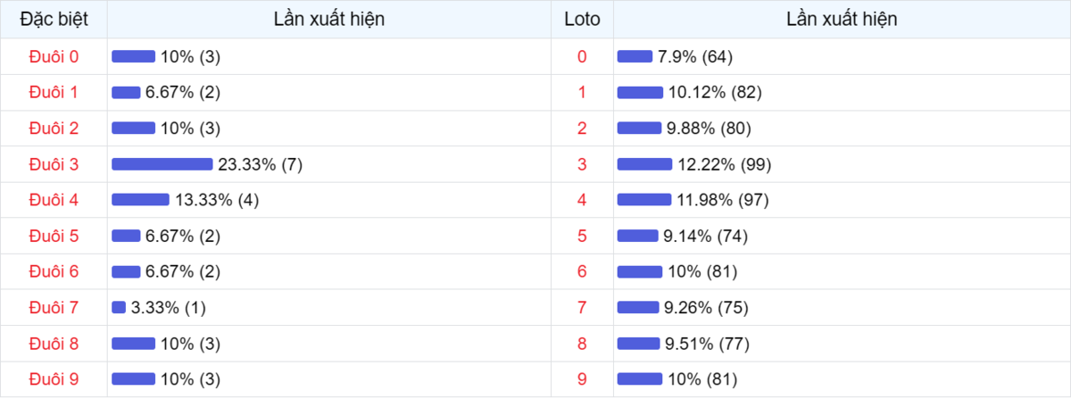The height and width of the screenshot is (399, 1071).
Task: Click the right "Lần xuất hiện" header
Action: 842,19
